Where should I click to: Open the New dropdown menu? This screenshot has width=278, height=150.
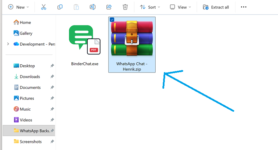click(18, 7)
